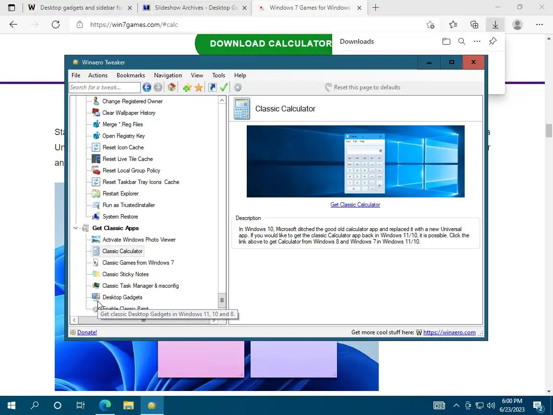Open the Edge Collections button
Viewport: 553px width, 415px height.
click(474, 24)
